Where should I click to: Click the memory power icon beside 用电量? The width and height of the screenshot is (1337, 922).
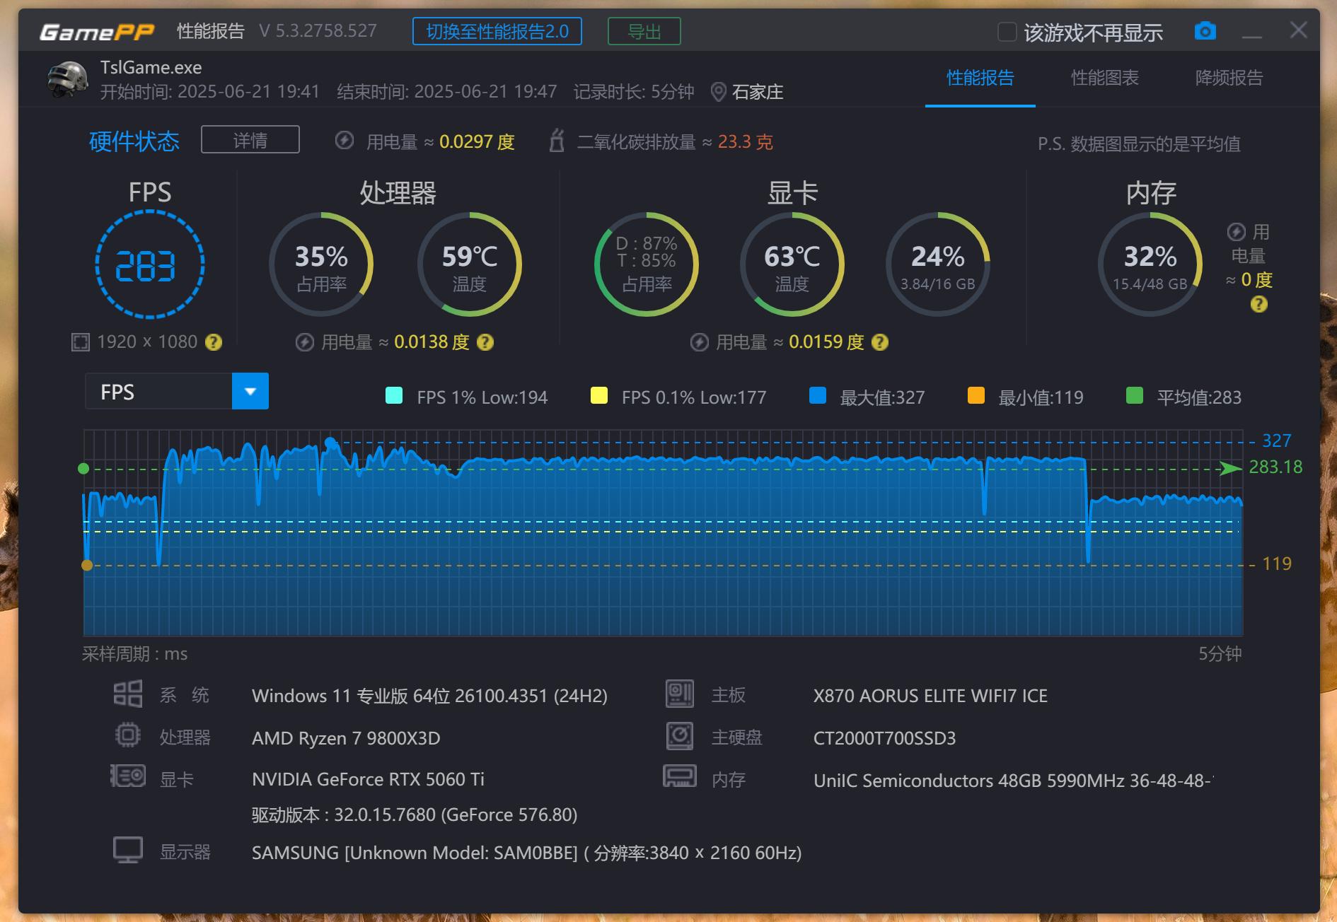point(1237,232)
